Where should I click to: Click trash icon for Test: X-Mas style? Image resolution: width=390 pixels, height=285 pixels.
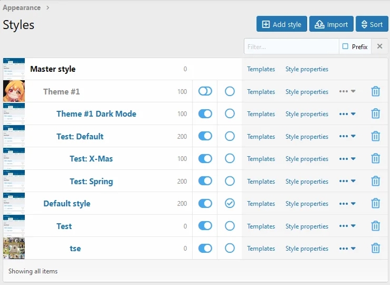[375, 158]
